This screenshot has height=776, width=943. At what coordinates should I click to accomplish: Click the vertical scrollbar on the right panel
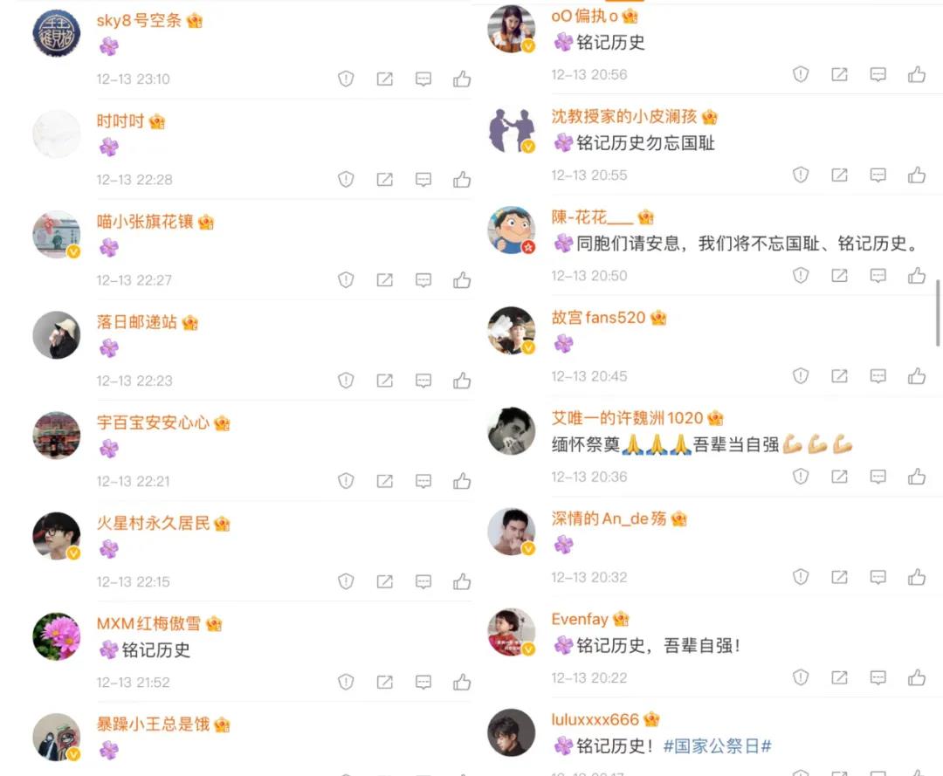tap(937, 312)
